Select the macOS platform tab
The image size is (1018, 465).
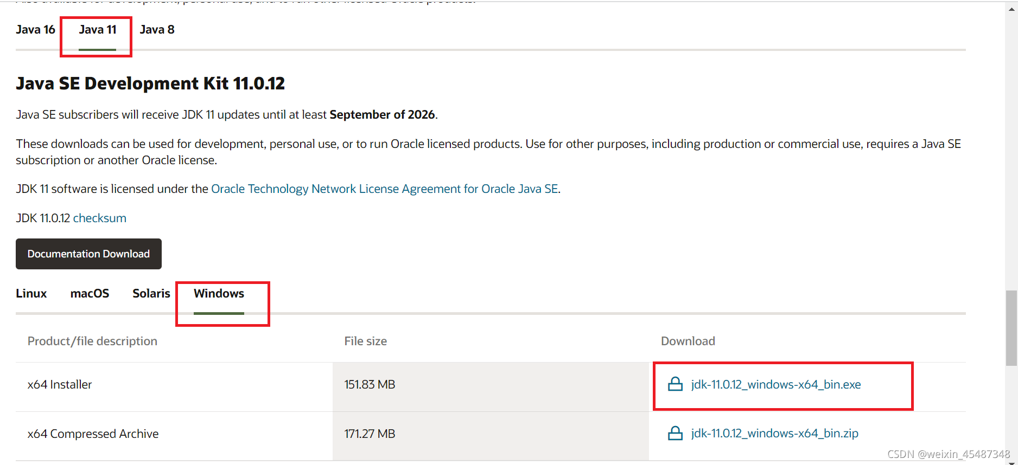coord(90,293)
